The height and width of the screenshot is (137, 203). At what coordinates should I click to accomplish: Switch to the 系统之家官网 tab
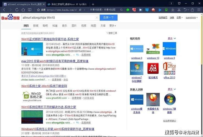pyautogui.click(x=68, y=4)
